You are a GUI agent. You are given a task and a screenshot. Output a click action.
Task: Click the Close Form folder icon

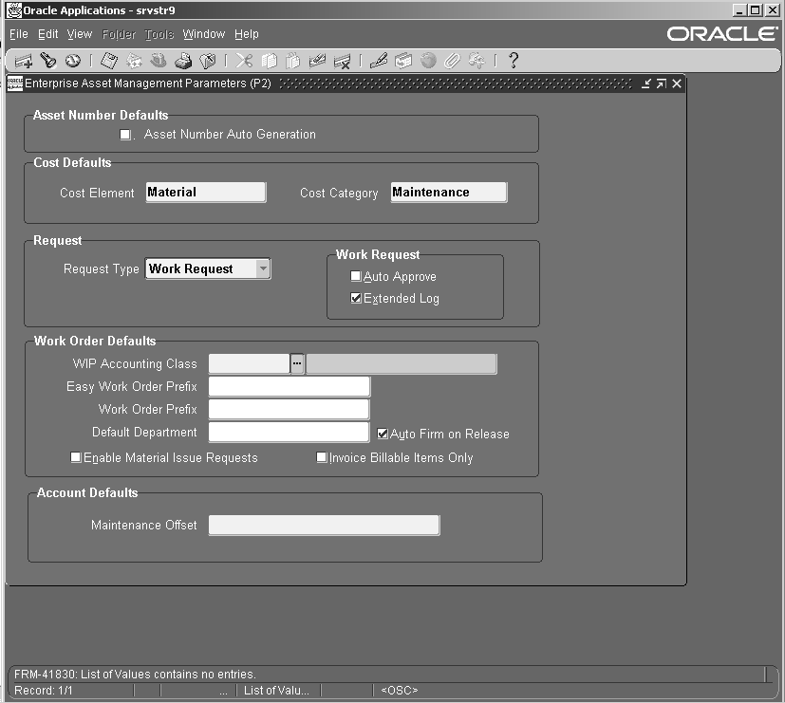207,61
